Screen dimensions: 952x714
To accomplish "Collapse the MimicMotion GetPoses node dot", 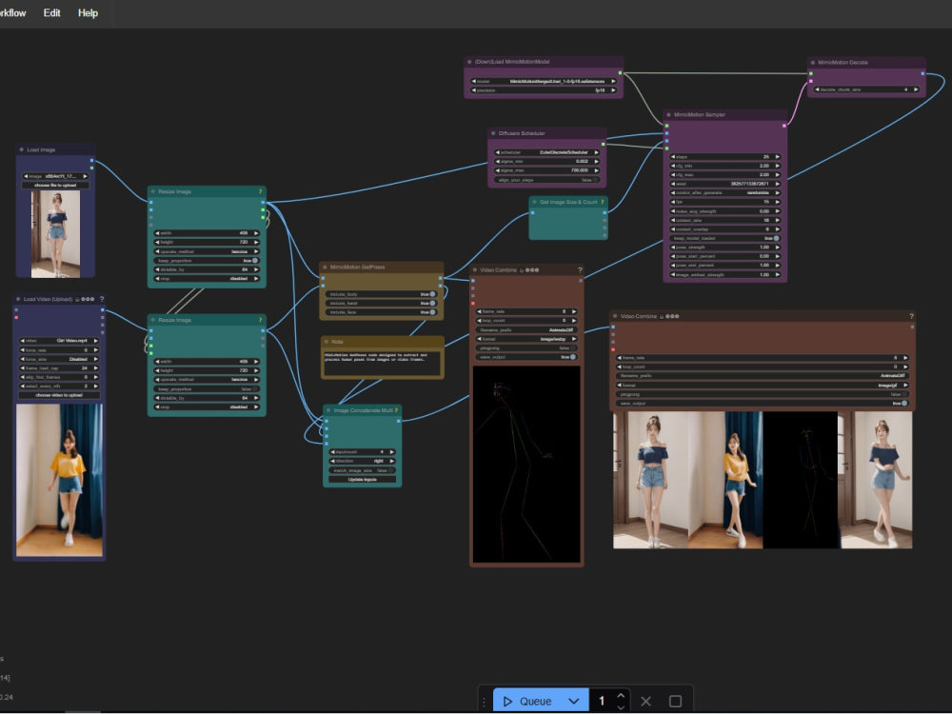I will (325, 268).
